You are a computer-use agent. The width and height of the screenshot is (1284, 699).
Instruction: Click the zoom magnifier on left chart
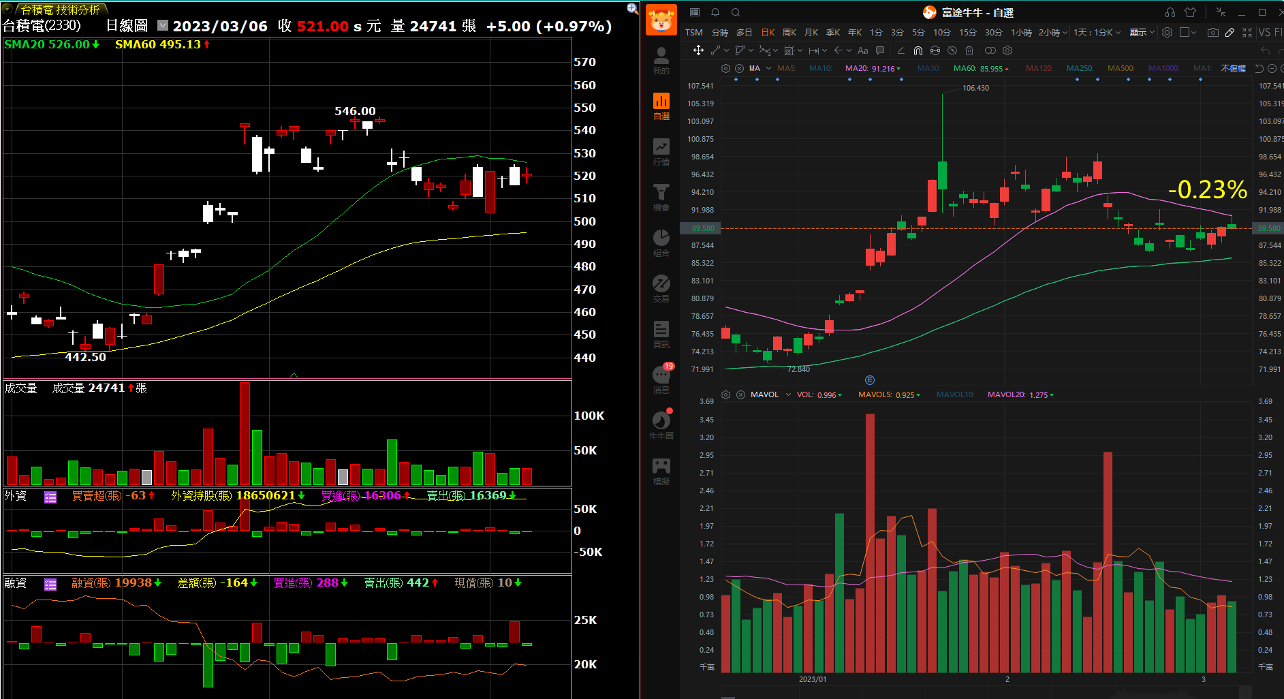point(632,8)
